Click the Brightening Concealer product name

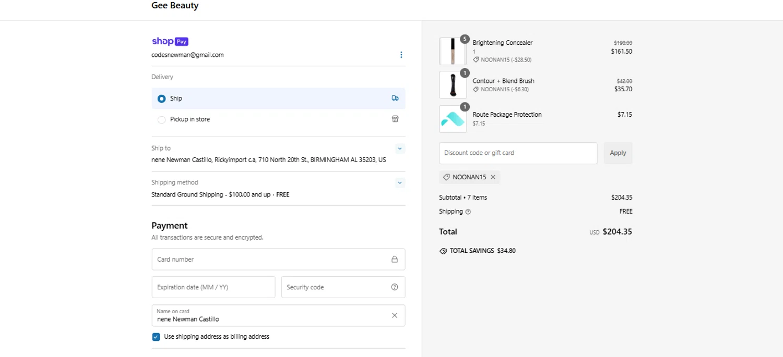[x=503, y=43]
